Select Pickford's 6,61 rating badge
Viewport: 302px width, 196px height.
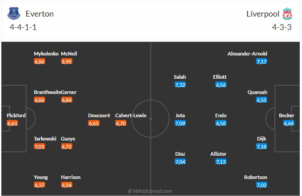click(13, 123)
